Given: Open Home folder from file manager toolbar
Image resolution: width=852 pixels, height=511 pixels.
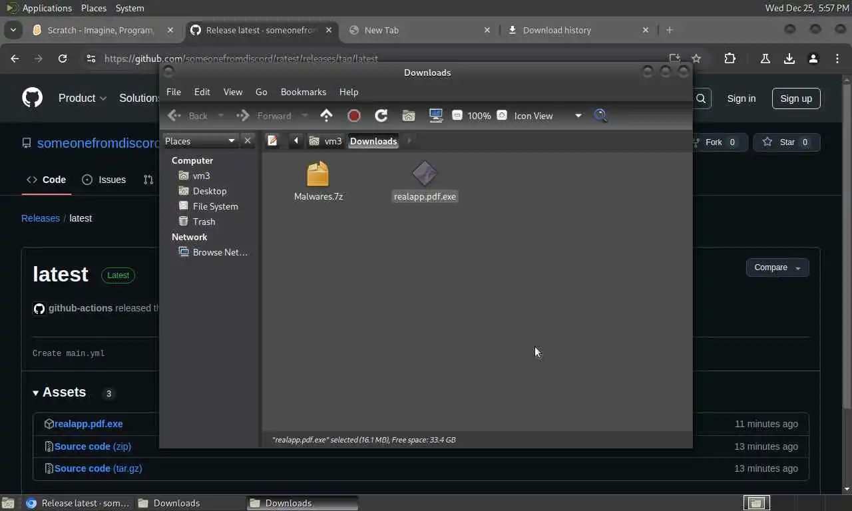Looking at the screenshot, I should 409,116.
